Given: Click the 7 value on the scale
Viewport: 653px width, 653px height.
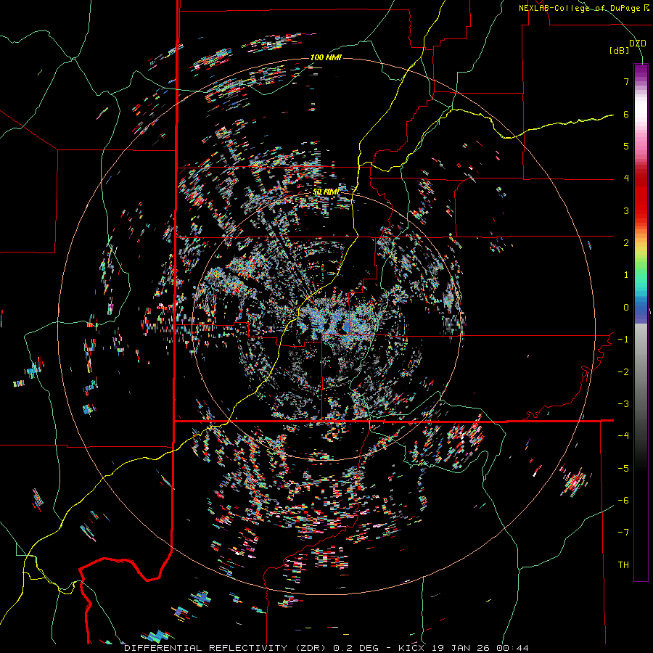Looking at the screenshot, I should (x=626, y=81).
